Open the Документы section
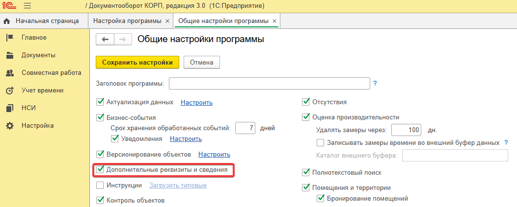This screenshot has height=207, width=517. pos(45,55)
